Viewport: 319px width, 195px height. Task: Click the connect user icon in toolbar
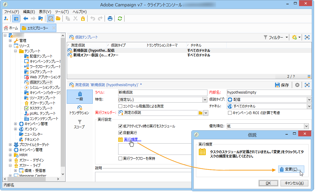6,19
